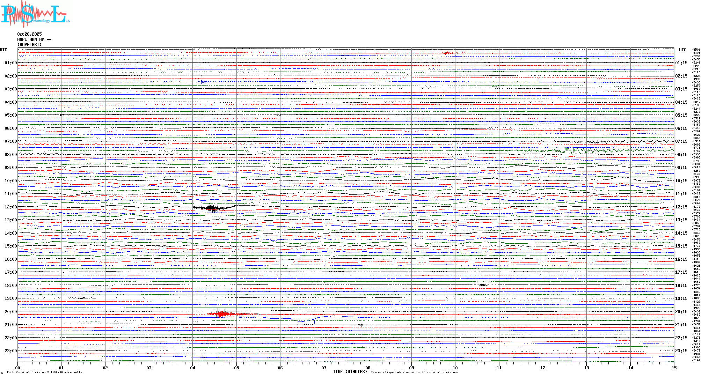This screenshot has width=702, height=377.
Task: Click the small black event on 21:00 row
Action: (361, 325)
